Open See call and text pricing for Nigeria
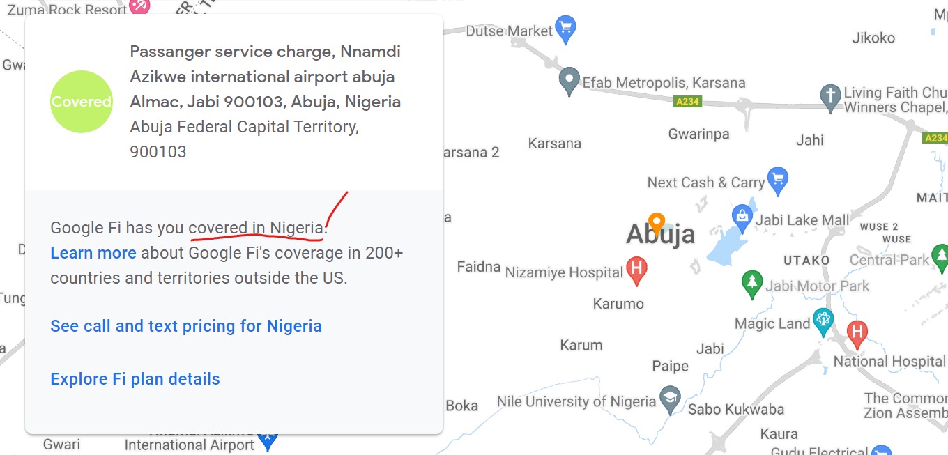948x455 pixels. pyautogui.click(x=186, y=326)
